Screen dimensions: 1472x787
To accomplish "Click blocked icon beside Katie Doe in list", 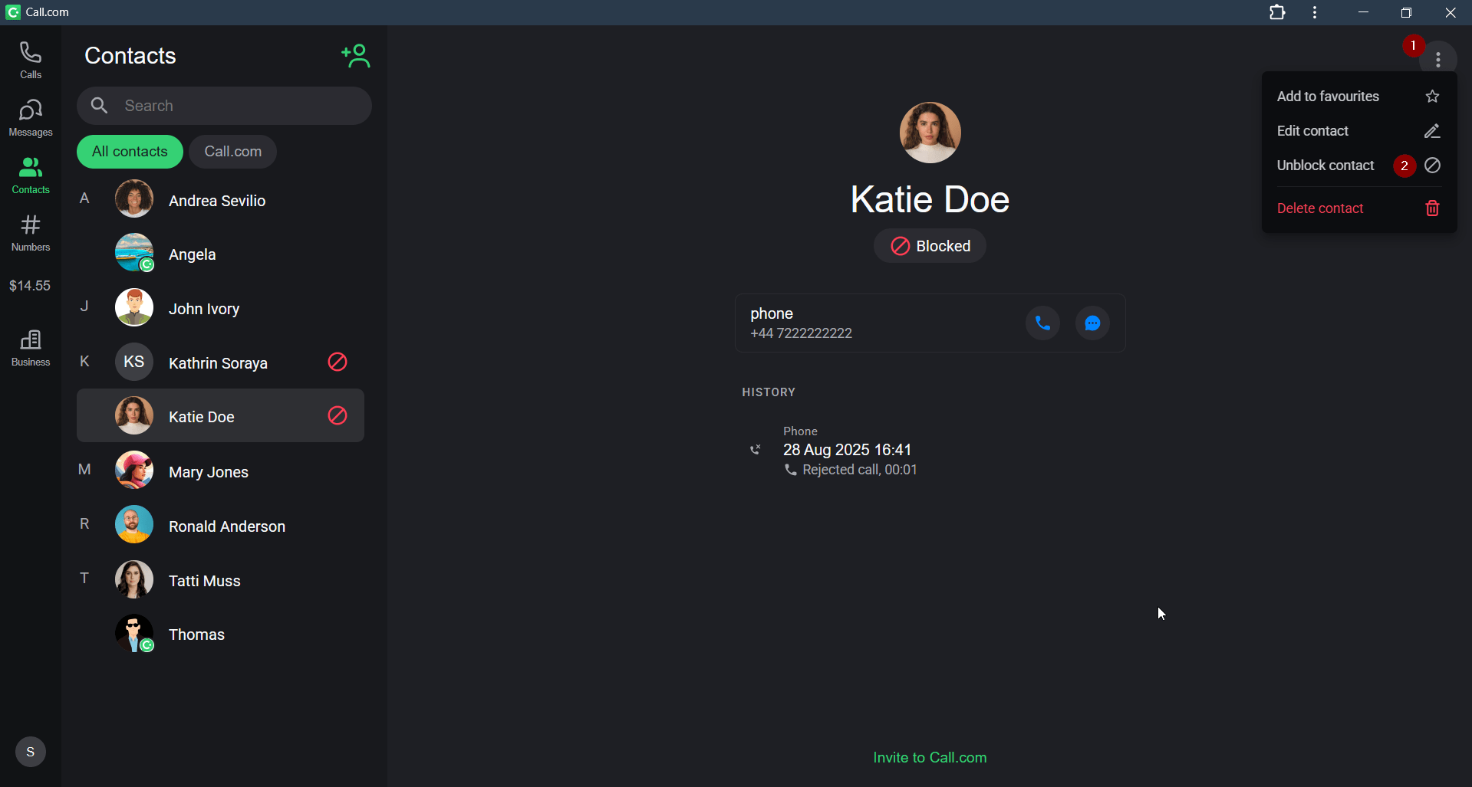I will (338, 415).
